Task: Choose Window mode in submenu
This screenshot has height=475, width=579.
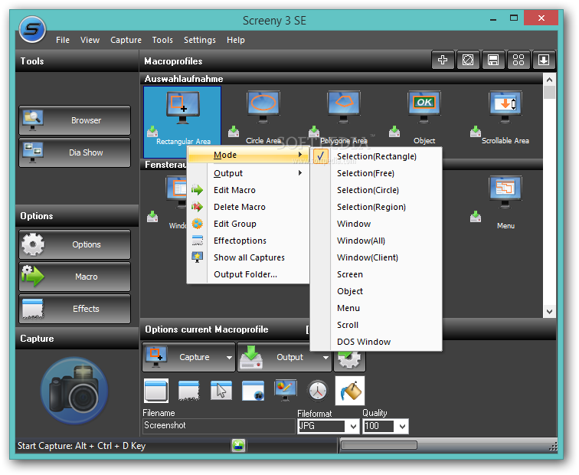Action: point(376,224)
